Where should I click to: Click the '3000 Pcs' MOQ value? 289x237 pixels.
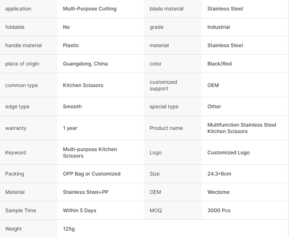pyautogui.click(x=219, y=210)
